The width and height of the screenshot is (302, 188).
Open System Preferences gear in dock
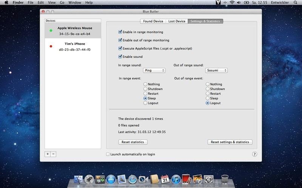pyautogui.click(x=209, y=180)
